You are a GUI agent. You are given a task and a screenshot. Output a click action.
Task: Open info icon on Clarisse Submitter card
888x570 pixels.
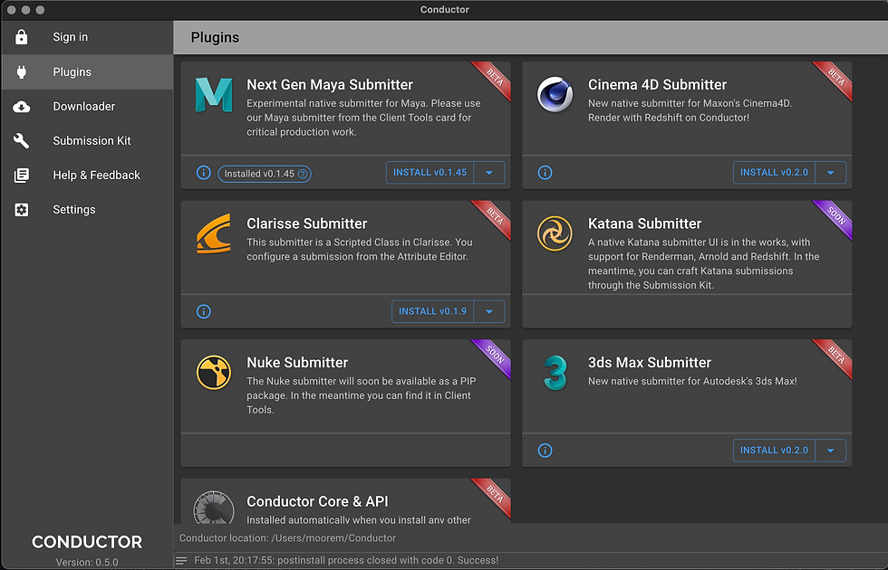(203, 311)
